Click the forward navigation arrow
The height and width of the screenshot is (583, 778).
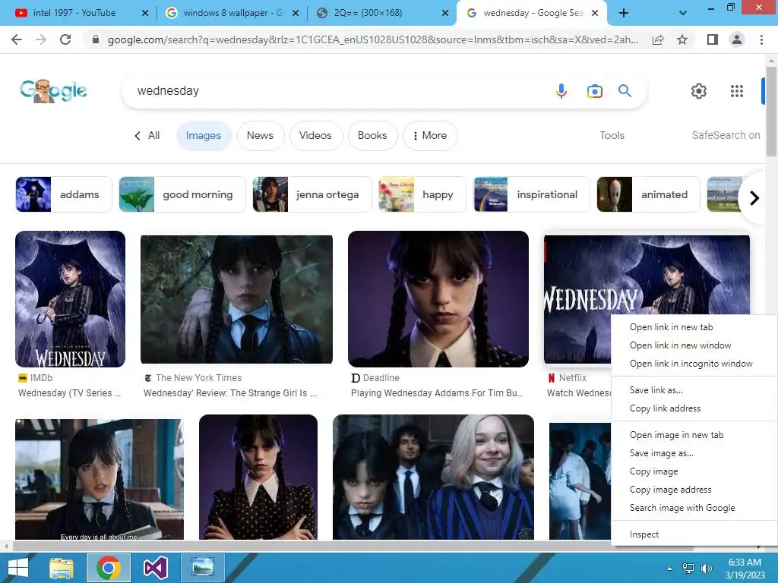click(41, 39)
